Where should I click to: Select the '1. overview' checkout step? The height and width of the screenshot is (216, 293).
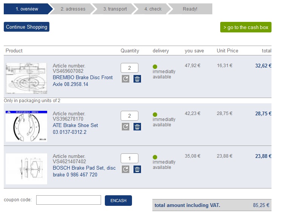27,9
